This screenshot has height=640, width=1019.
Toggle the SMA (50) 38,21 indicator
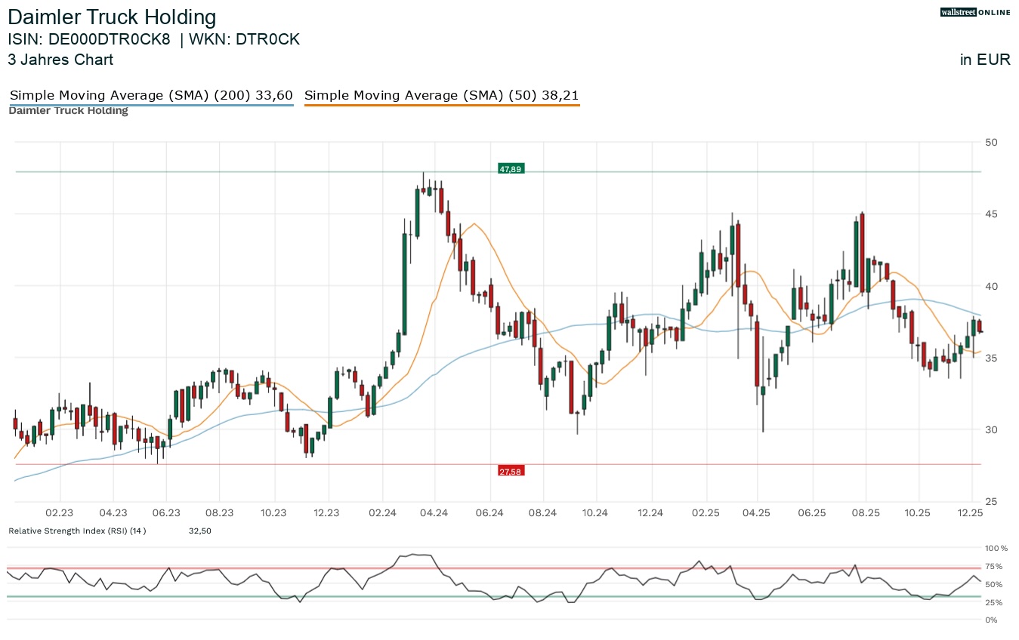point(441,95)
